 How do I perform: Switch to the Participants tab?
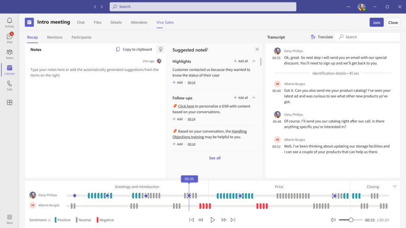[81, 37]
